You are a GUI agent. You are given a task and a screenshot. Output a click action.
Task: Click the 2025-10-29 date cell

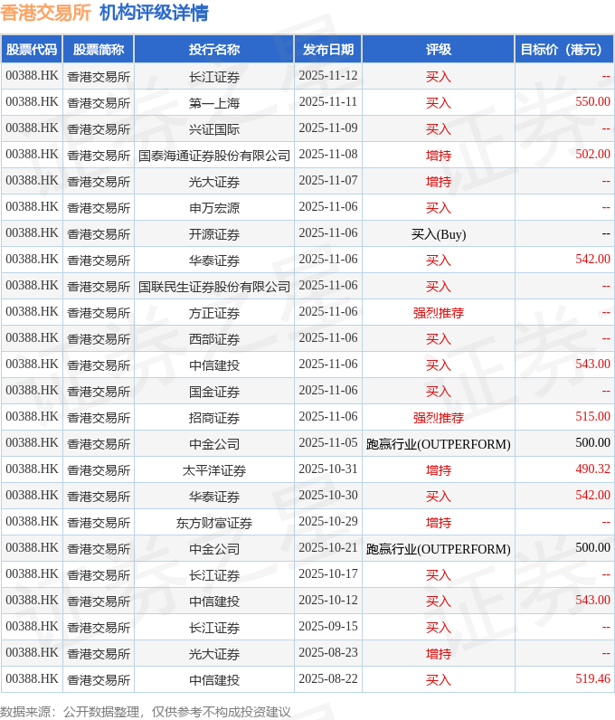coord(328,521)
